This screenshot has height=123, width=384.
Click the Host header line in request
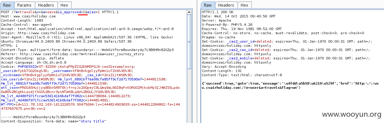pos(28,16)
